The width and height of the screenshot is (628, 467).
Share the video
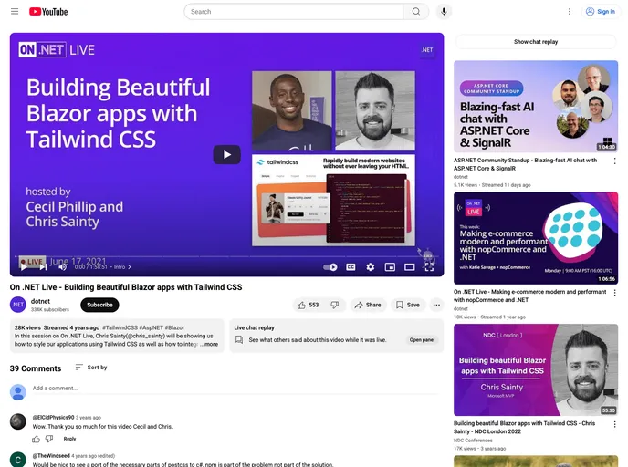(368, 305)
